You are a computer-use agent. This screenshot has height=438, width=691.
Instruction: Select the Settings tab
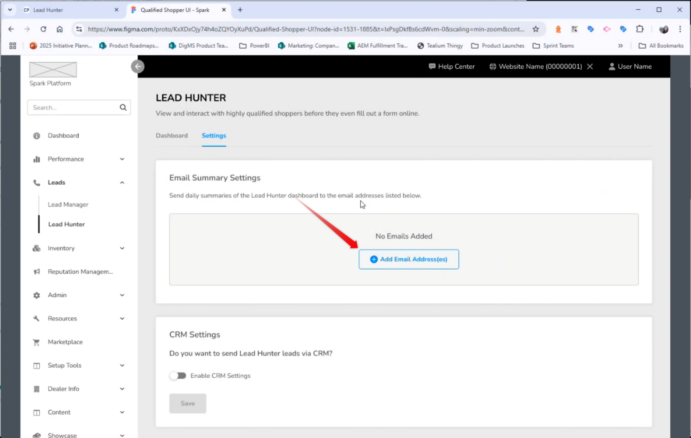click(214, 135)
